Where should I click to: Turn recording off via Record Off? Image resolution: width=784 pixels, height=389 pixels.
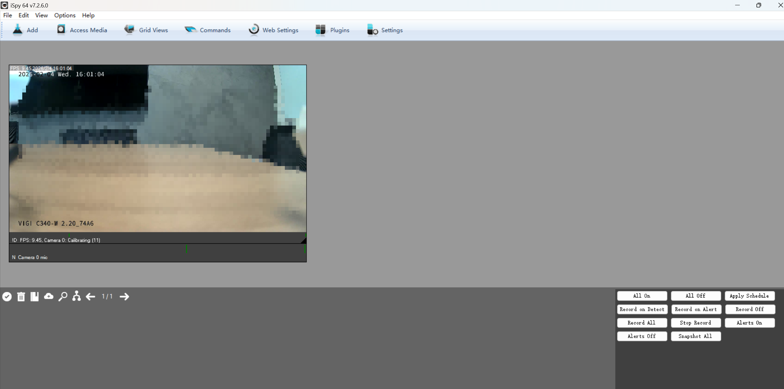(750, 309)
